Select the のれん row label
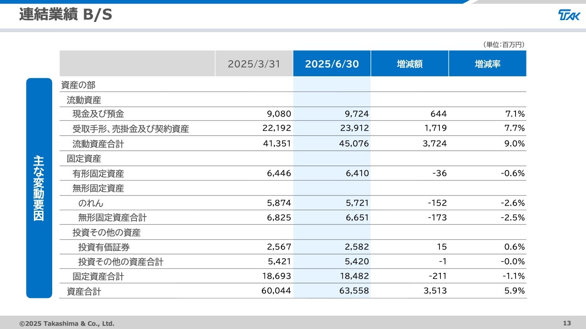 (x=91, y=203)
